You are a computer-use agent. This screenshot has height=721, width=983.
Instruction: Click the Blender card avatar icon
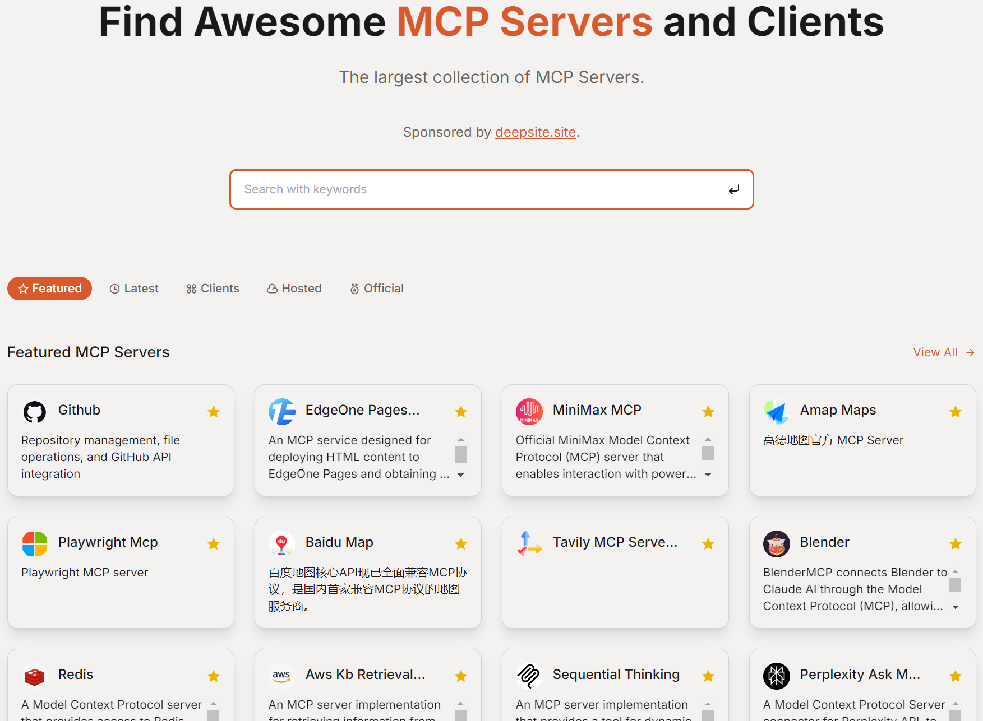coord(777,545)
